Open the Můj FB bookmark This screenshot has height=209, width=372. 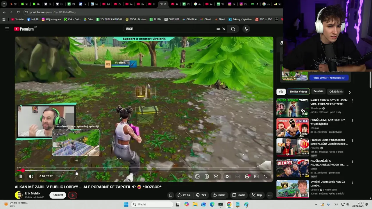(x=33, y=19)
